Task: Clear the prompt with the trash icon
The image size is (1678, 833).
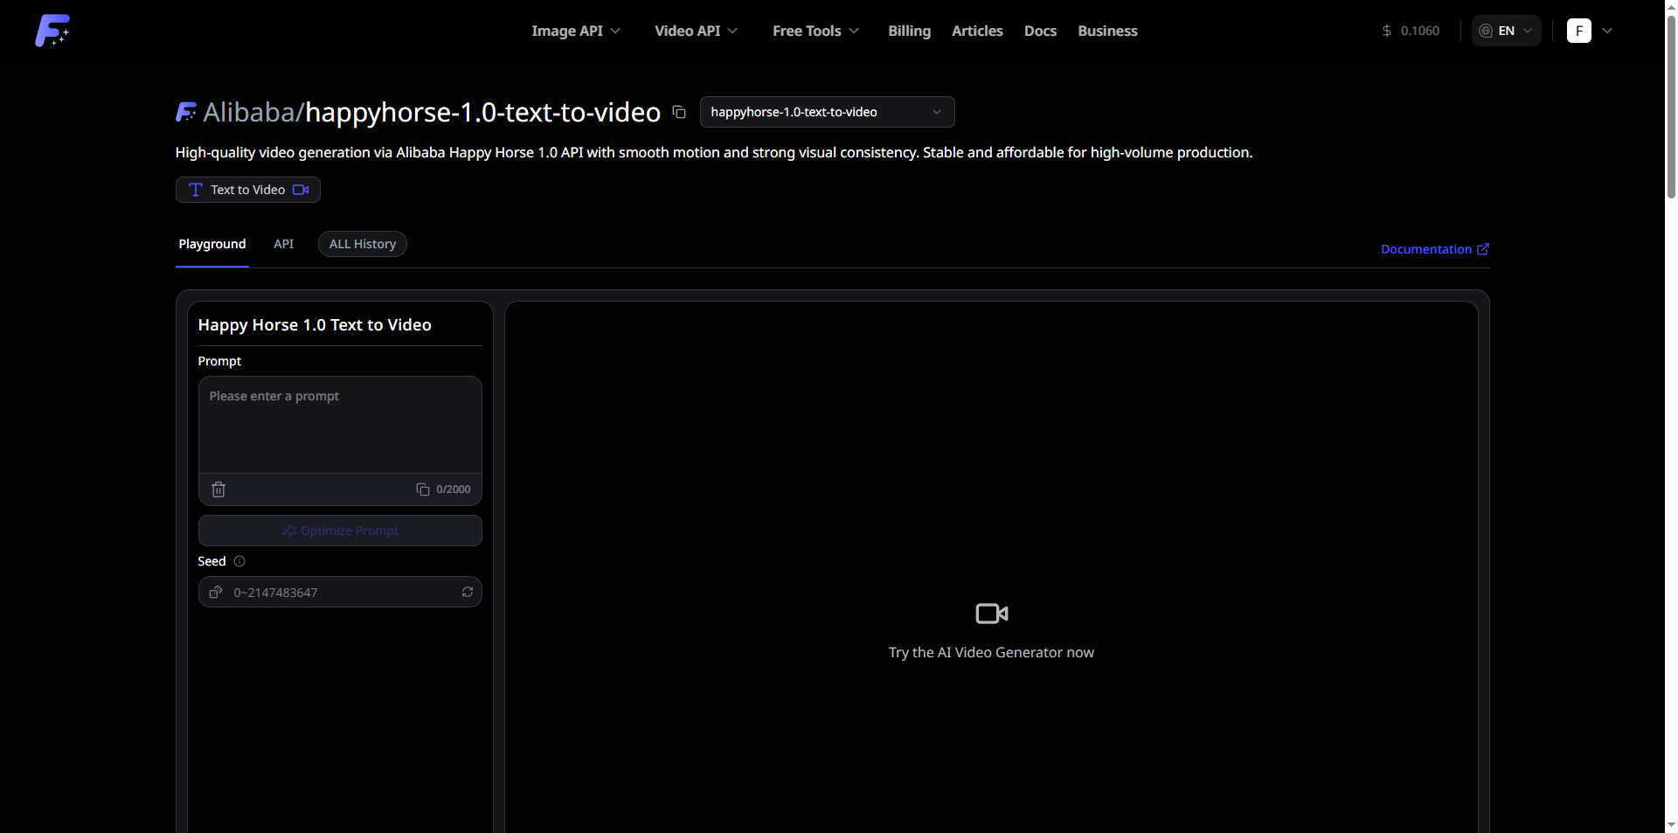Action: 218,489
